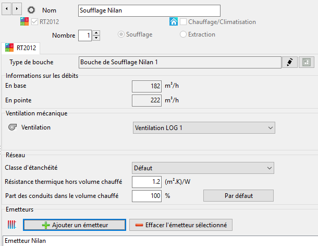Viewport: 318px width, 246px height.
Task: Open the Classe d'étanchéité dropdown
Action: (x=203, y=168)
